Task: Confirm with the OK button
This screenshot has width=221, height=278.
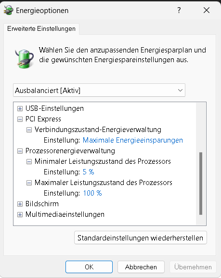Action: [89, 267]
